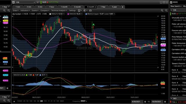Change the Frequency DAILY dropdown
The width and height of the screenshot is (186, 104).
pos(84,101)
